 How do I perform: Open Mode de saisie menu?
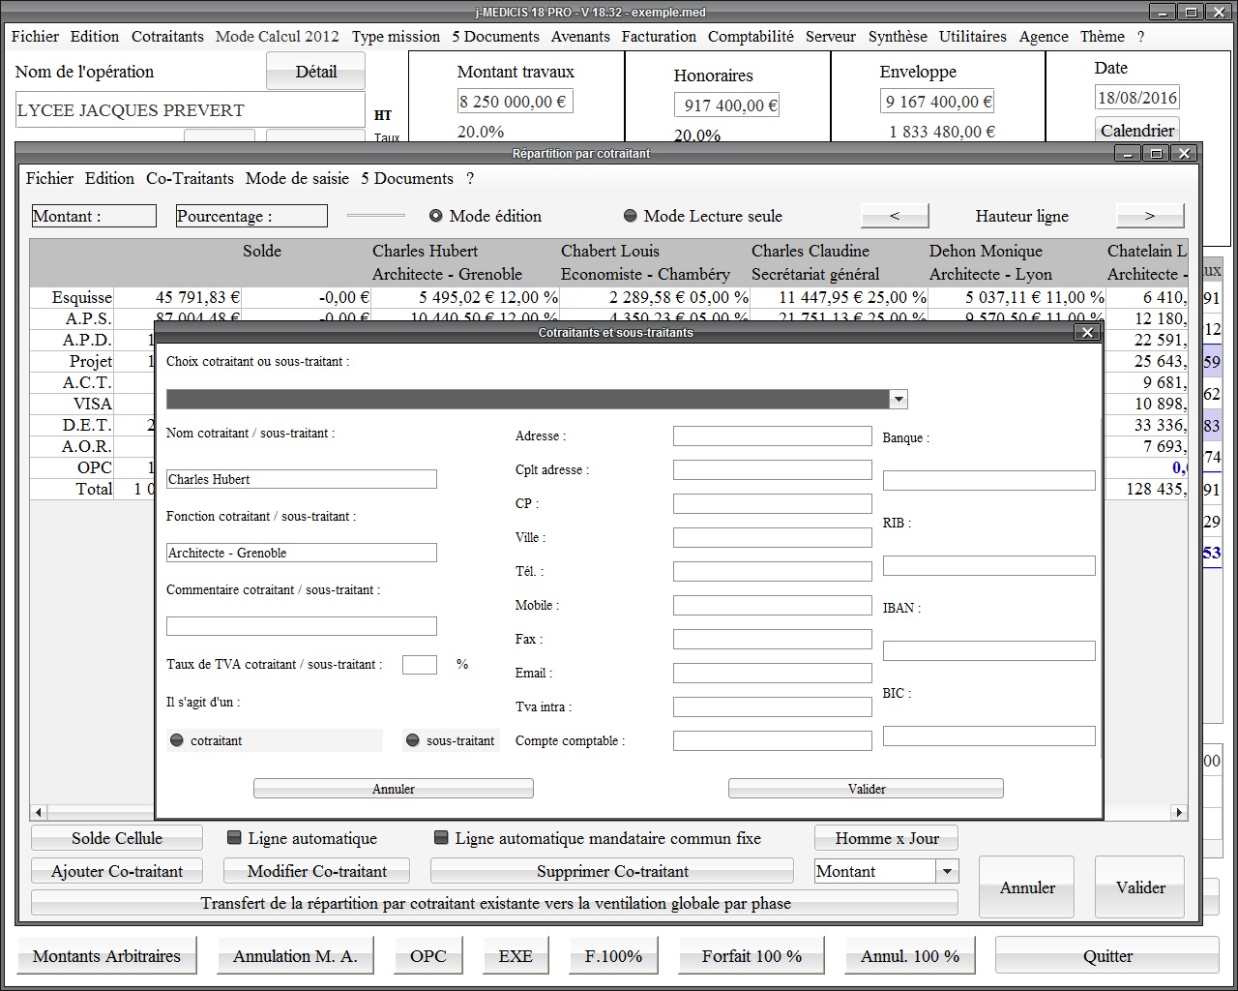coord(297,178)
